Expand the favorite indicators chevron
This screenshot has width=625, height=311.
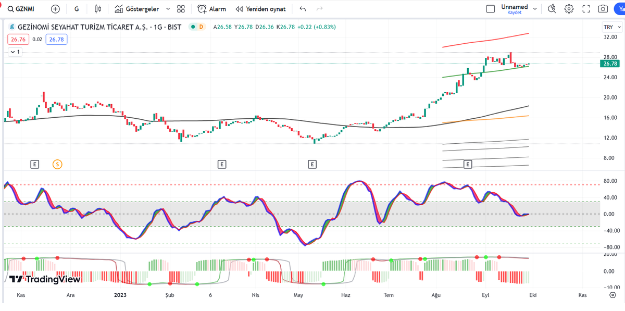click(168, 9)
